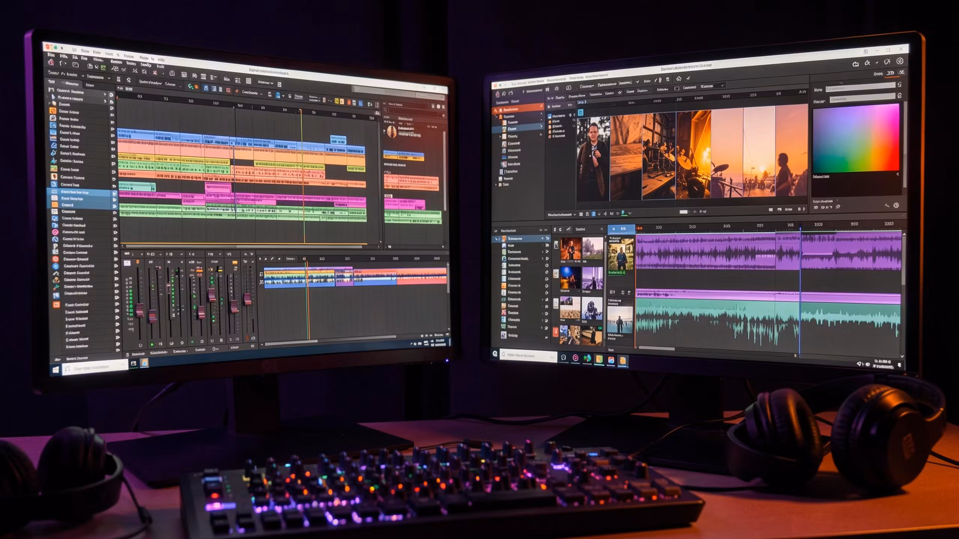Click the first pink fader knob in the mixer

tap(140, 310)
